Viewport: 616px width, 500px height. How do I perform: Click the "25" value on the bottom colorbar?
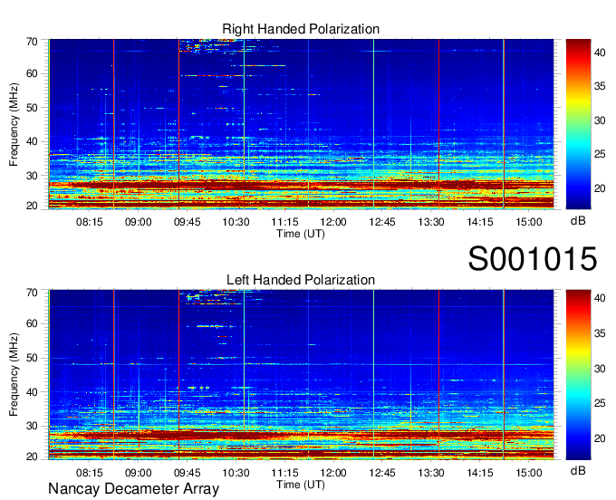click(600, 403)
